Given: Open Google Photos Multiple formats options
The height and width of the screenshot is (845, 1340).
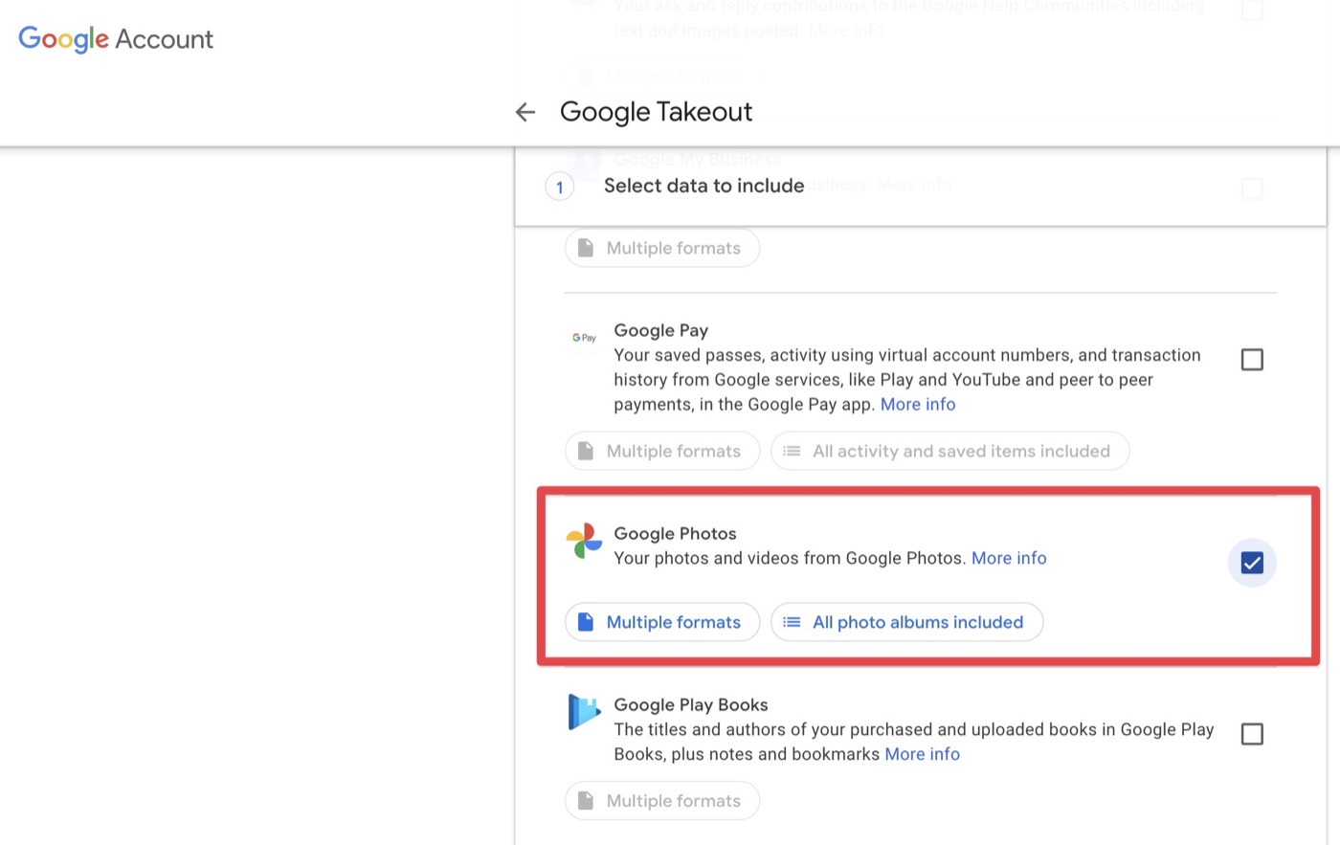Looking at the screenshot, I should pyautogui.click(x=662, y=622).
